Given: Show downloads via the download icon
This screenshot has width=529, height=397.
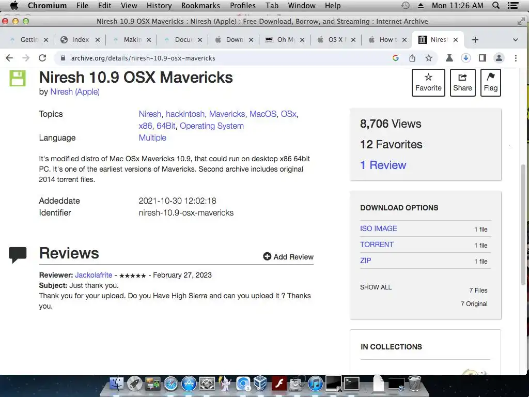Looking at the screenshot, I should [466, 58].
